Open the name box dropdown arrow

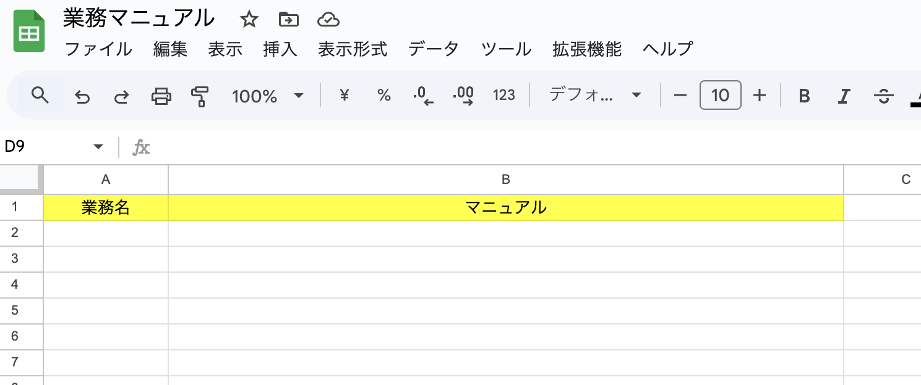pyautogui.click(x=98, y=147)
